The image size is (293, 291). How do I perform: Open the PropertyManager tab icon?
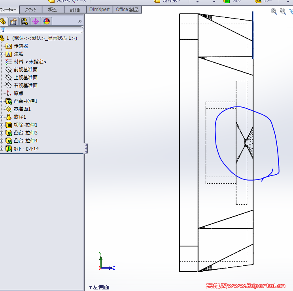pyautogui.click(x=13, y=21)
